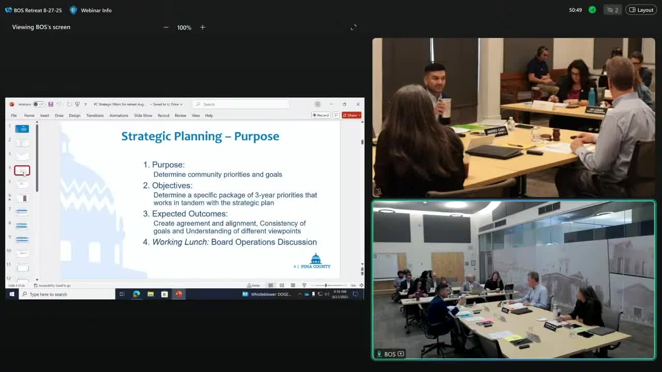Click the PowerPoint taskbar icon
This screenshot has width=662, height=372.
pyautogui.click(x=178, y=294)
